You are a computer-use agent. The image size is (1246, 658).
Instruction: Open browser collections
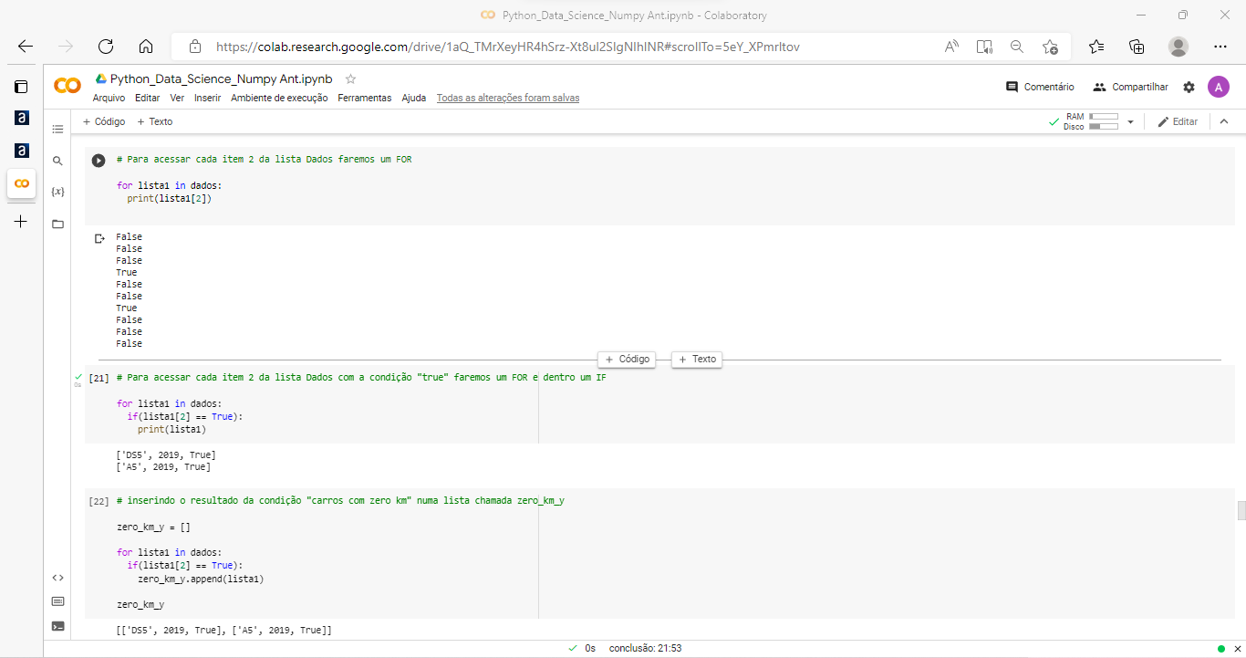coord(1137,47)
